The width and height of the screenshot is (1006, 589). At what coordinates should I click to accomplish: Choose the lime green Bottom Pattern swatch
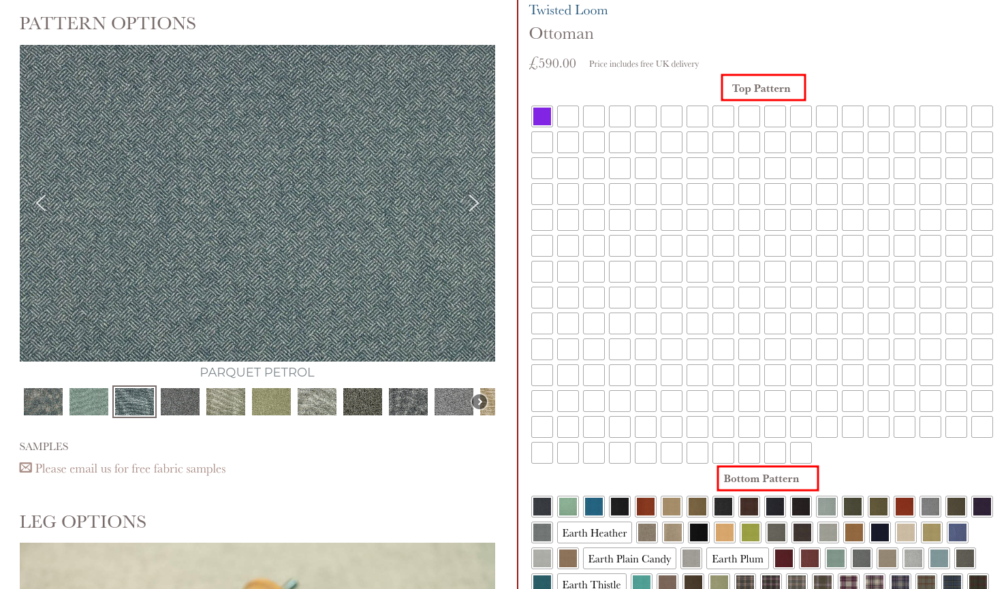click(x=751, y=532)
